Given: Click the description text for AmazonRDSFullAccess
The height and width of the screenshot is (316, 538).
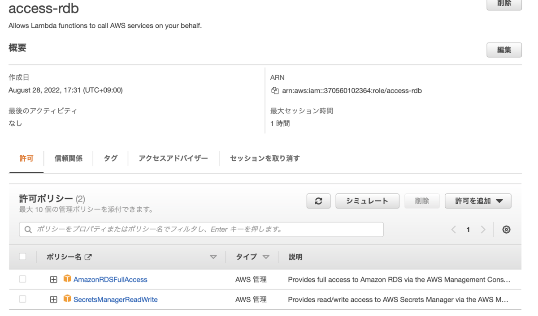Looking at the screenshot, I should [399, 279].
